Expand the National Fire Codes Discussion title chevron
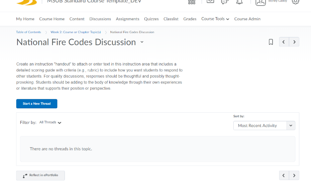 [x=142, y=42]
